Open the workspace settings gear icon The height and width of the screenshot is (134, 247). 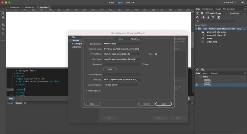point(242,3)
